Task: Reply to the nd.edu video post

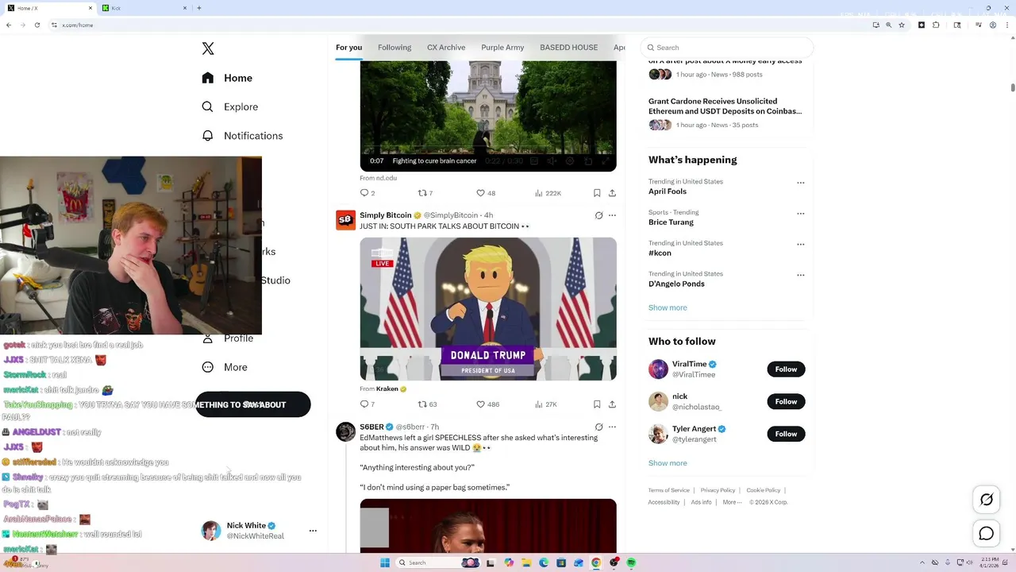Action: tap(368, 193)
